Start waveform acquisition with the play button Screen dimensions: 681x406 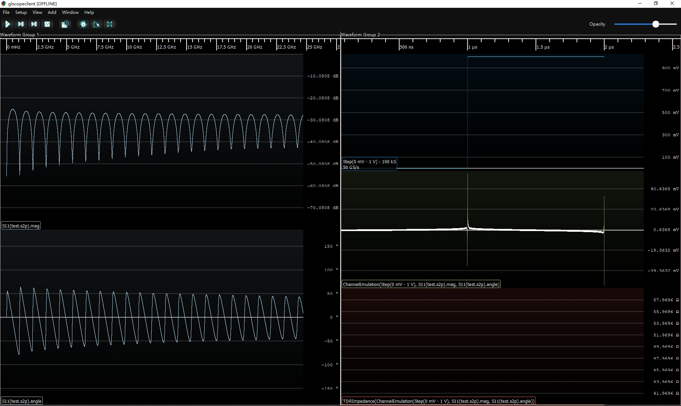(7, 24)
